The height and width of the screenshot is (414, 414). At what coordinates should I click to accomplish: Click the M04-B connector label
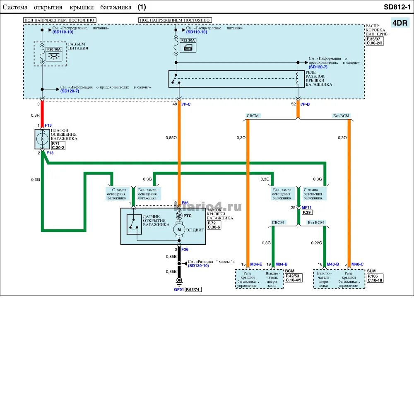[x=282, y=264]
